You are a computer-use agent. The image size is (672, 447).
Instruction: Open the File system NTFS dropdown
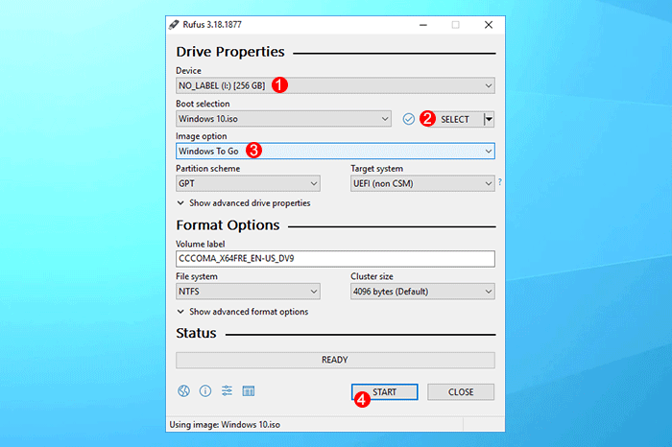(x=248, y=292)
